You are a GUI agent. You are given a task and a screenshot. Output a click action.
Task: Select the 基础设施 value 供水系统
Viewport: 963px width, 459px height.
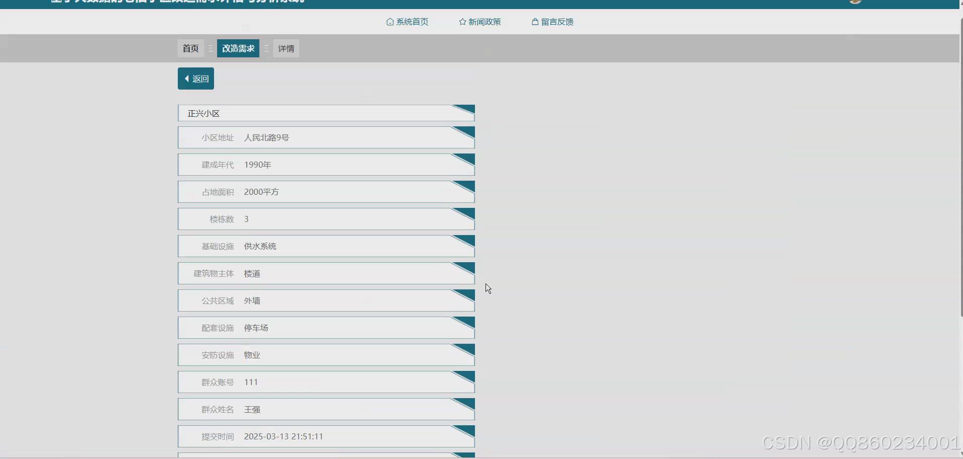pyautogui.click(x=260, y=246)
